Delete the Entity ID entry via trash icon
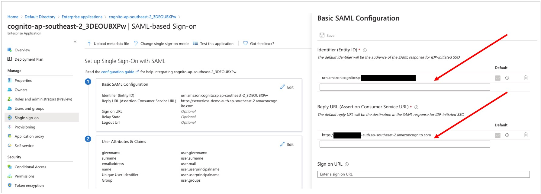541x194 pixels. (x=526, y=78)
